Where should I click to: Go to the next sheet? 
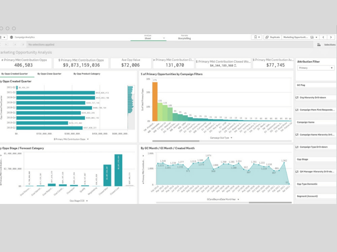click(x=331, y=37)
